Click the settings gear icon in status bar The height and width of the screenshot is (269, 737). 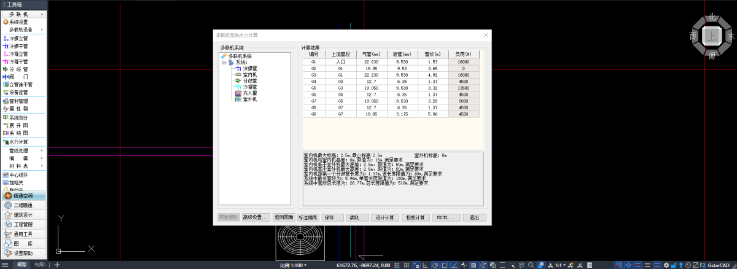pyautogui.click(x=667, y=265)
